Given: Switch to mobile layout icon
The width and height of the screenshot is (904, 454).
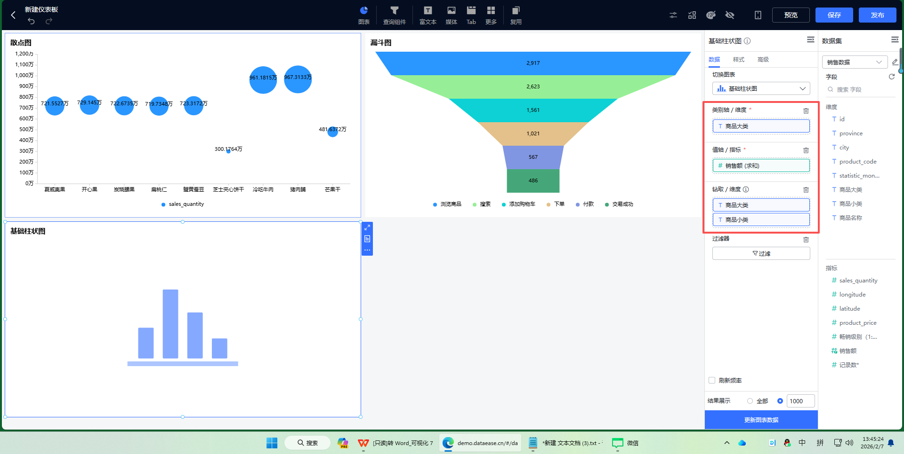Looking at the screenshot, I should 758,15.
